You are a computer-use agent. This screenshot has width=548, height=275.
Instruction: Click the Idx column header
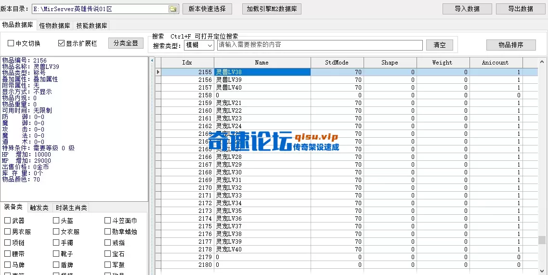pyautogui.click(x=187, y=63)
